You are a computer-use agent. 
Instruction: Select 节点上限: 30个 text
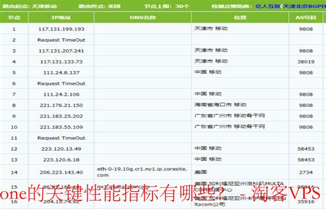[167, 6]
